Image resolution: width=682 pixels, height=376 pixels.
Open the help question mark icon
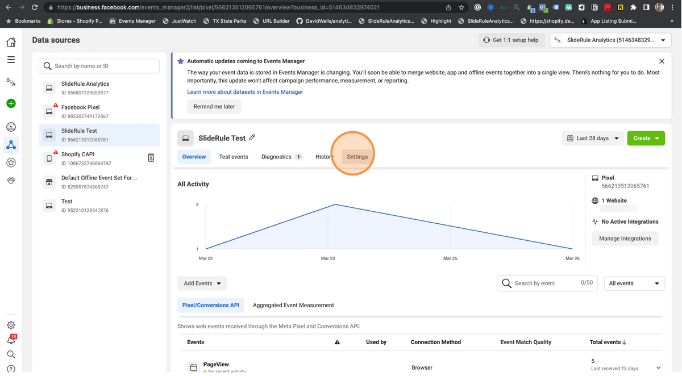coord(11,369)
